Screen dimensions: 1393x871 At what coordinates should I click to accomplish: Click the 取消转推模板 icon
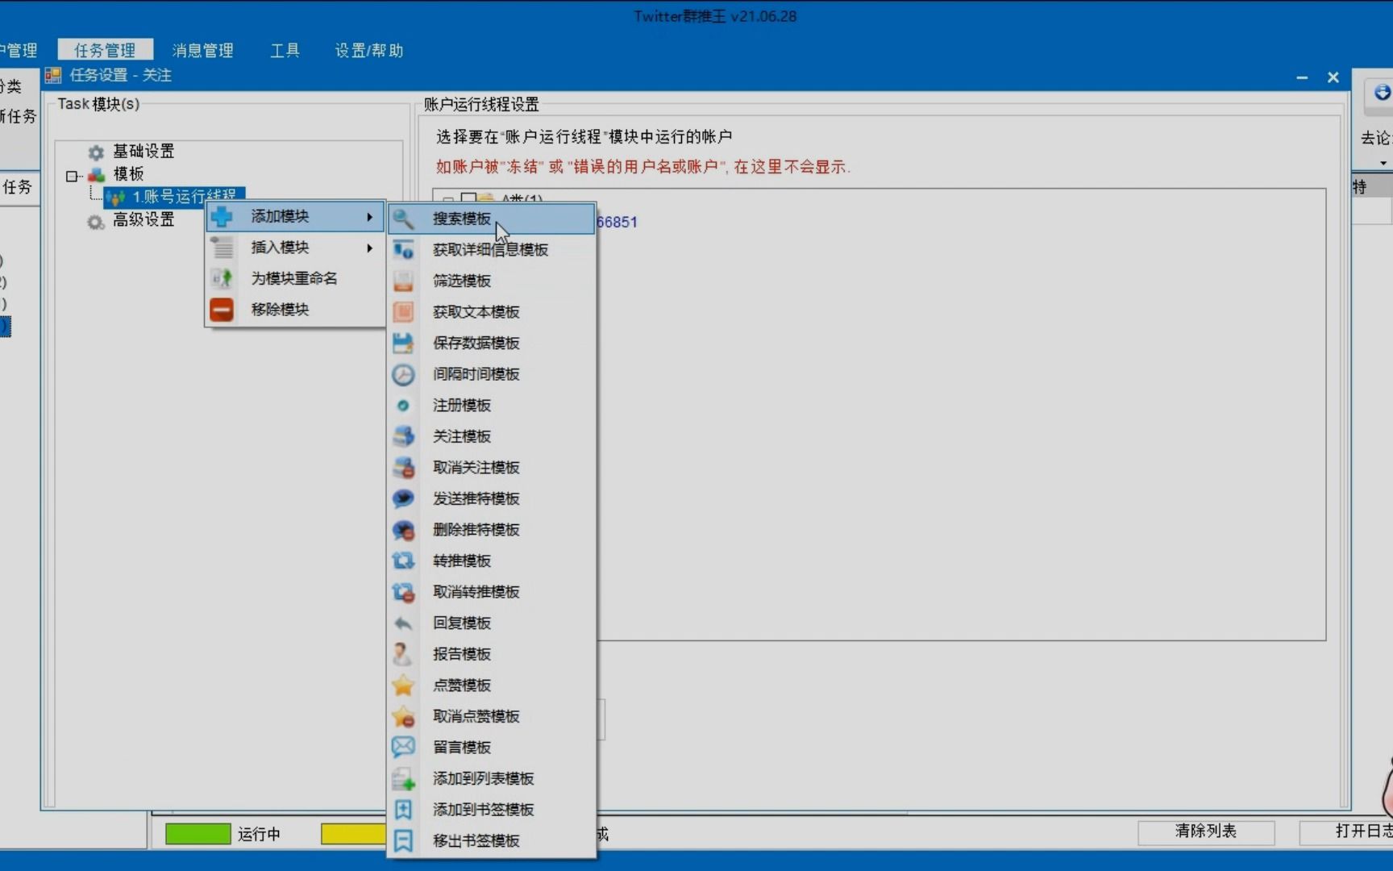point(403,592)
